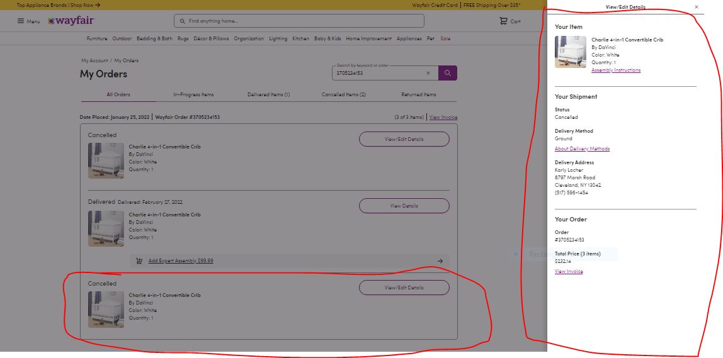Click FREE Shipping Over $35 link
The width and height of the screenshot is (723, 358).
(x=491, y=5)
